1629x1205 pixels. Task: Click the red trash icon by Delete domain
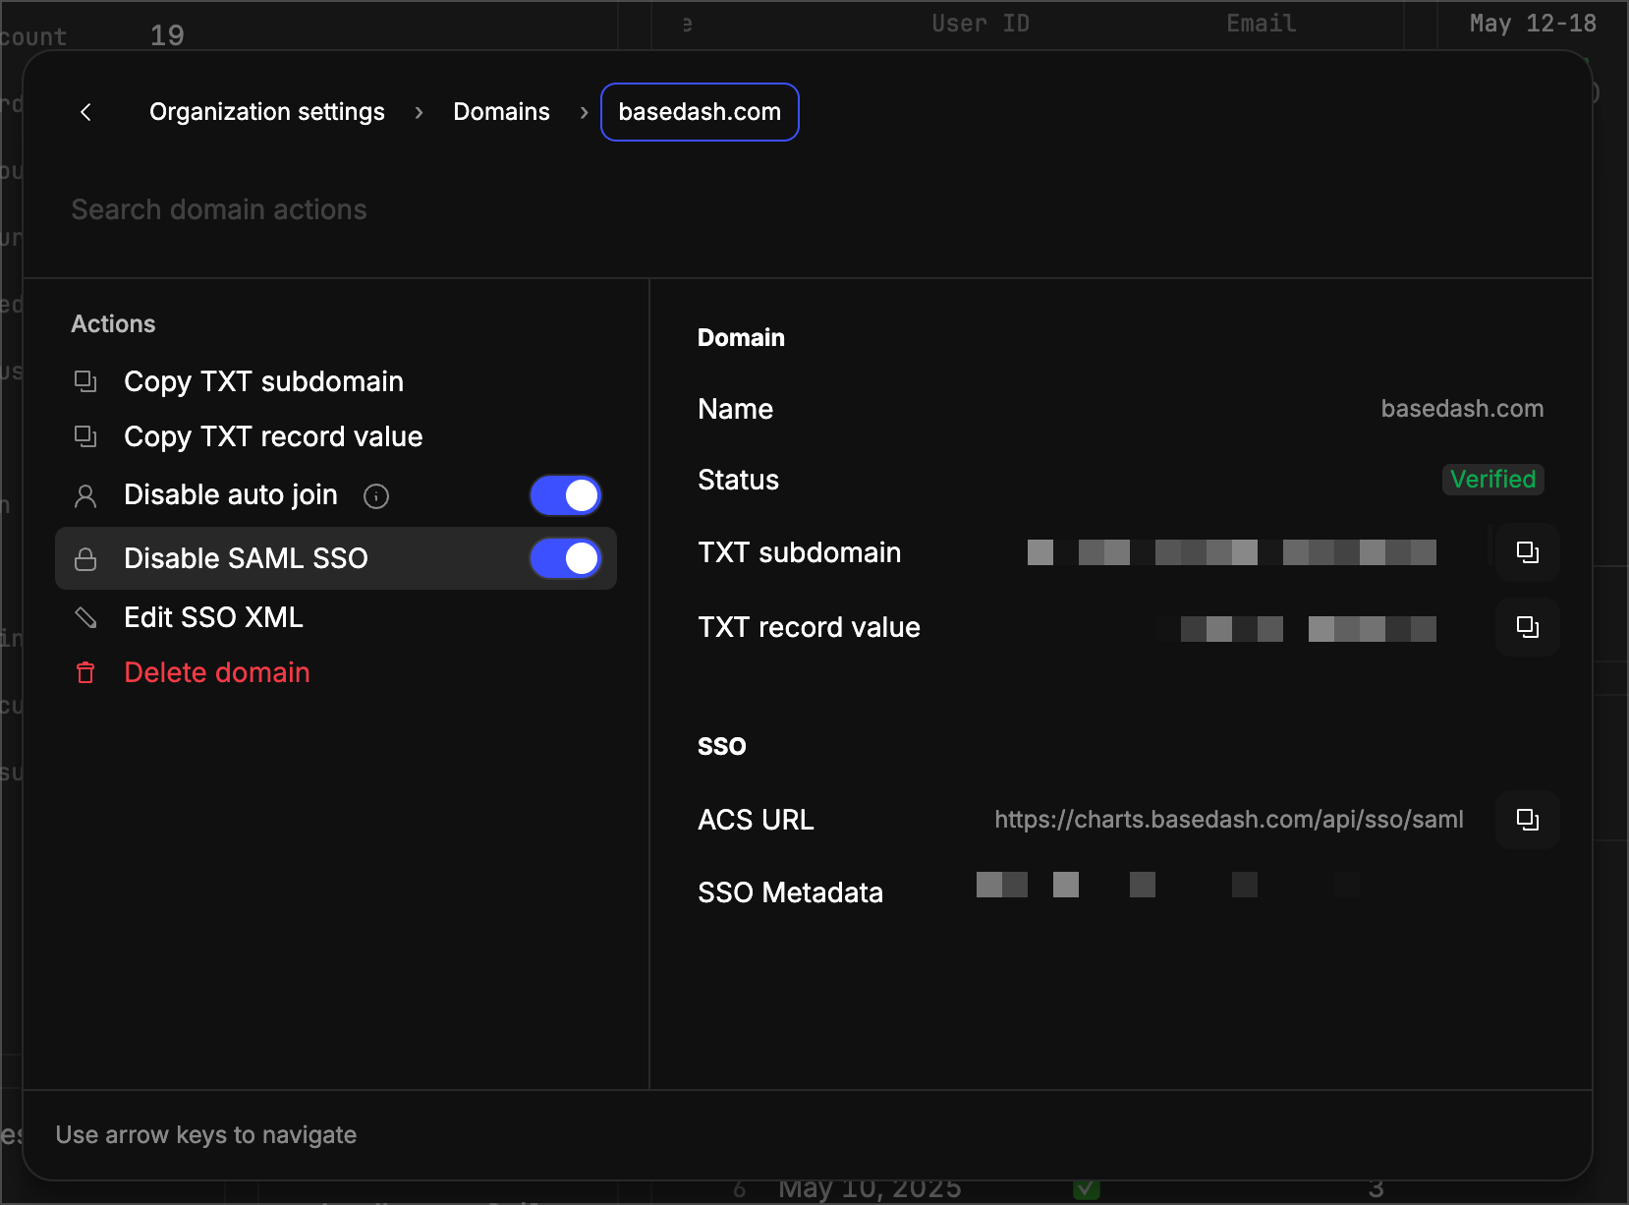86,673
